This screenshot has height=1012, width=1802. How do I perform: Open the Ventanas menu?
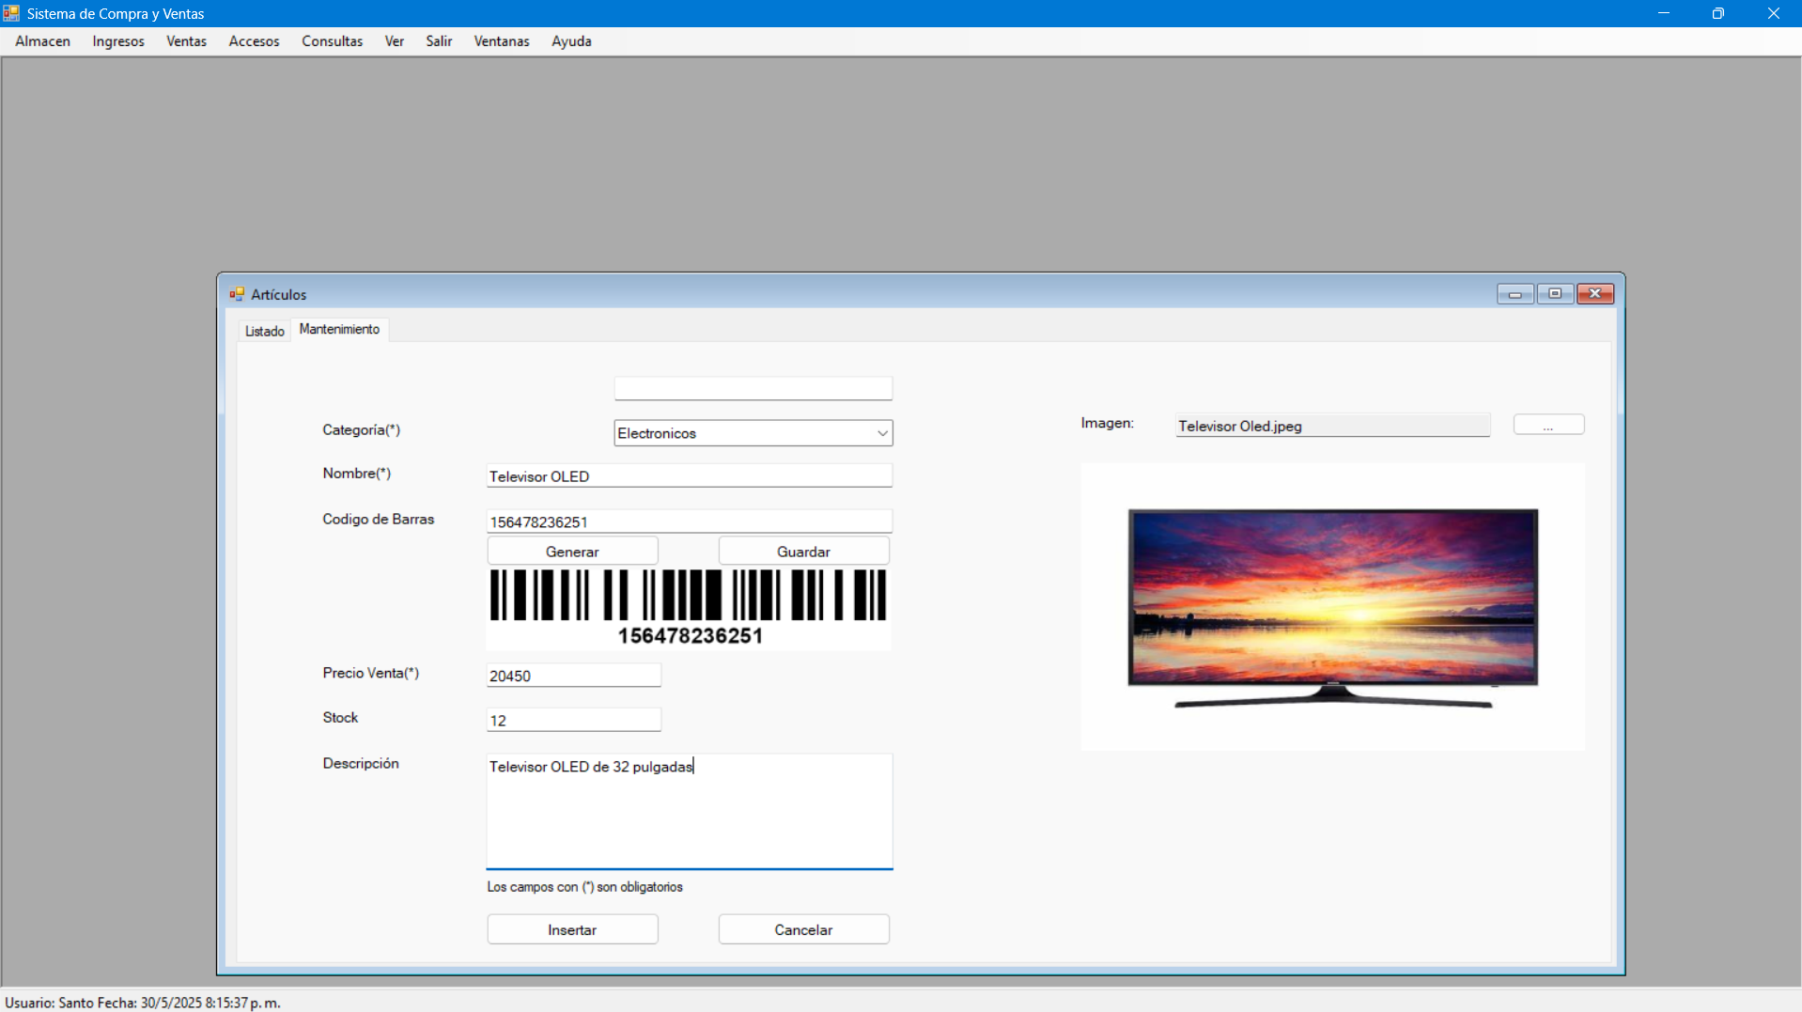click(501, 41)
